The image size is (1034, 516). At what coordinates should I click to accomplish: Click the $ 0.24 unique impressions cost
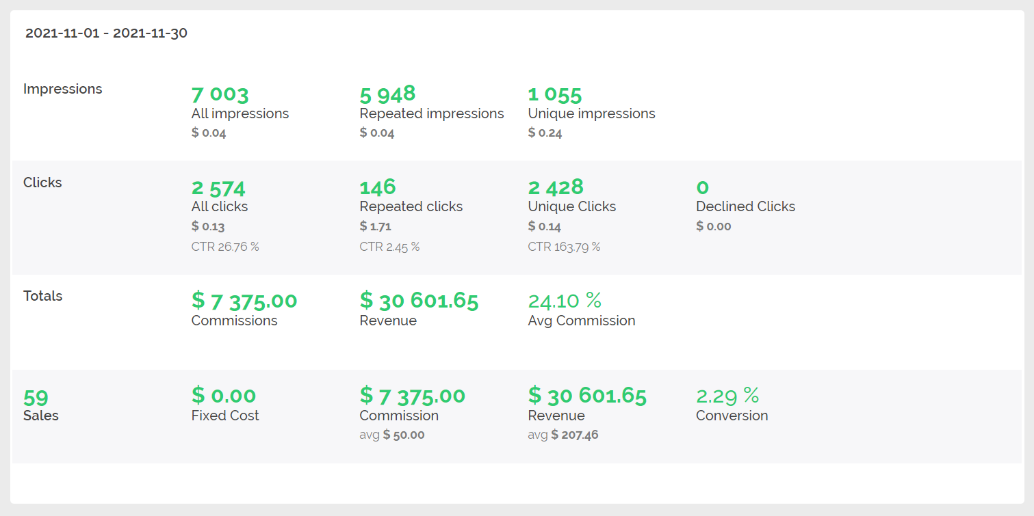click(x=545, y=133)
